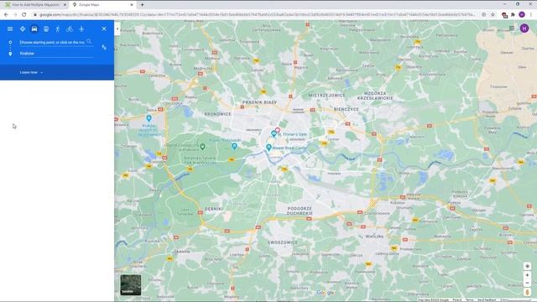Click the BIEŃCZYCE district label
This screenshot has height=302, width=537.
coord(347,109)
